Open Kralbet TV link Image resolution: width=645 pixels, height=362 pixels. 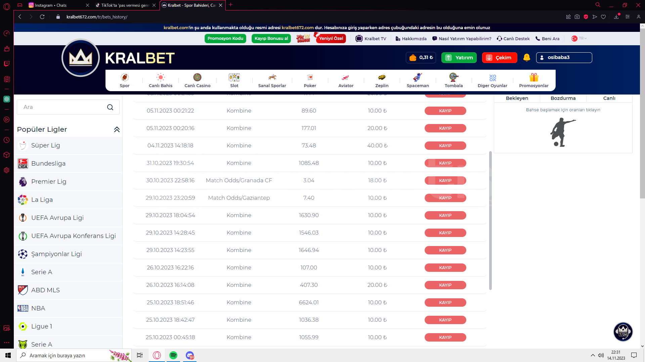click(x=371, y=39)
